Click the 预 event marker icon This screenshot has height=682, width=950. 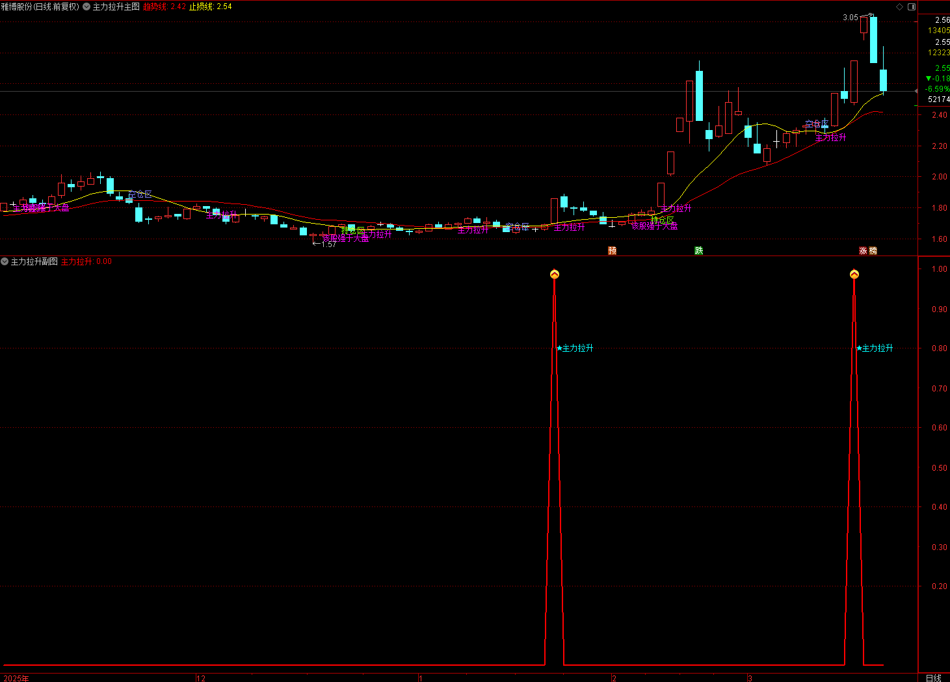click(612, 251)
